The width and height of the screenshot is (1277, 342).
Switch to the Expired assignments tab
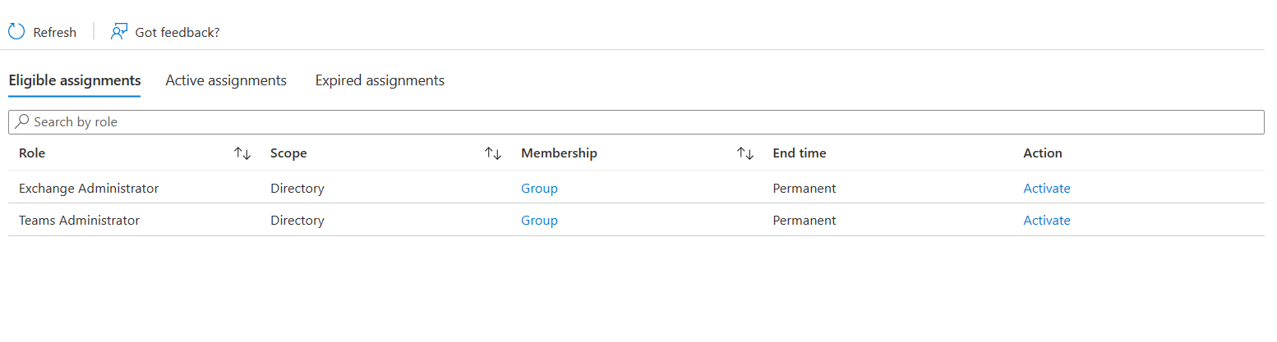coord(380,80)
